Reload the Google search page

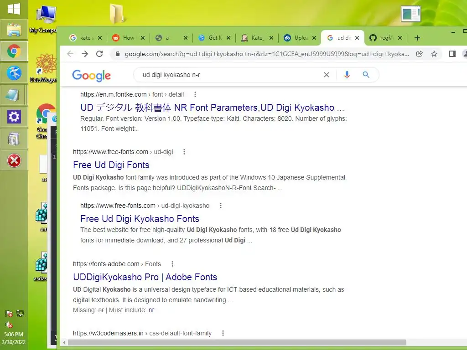click(x=99, y=54)
